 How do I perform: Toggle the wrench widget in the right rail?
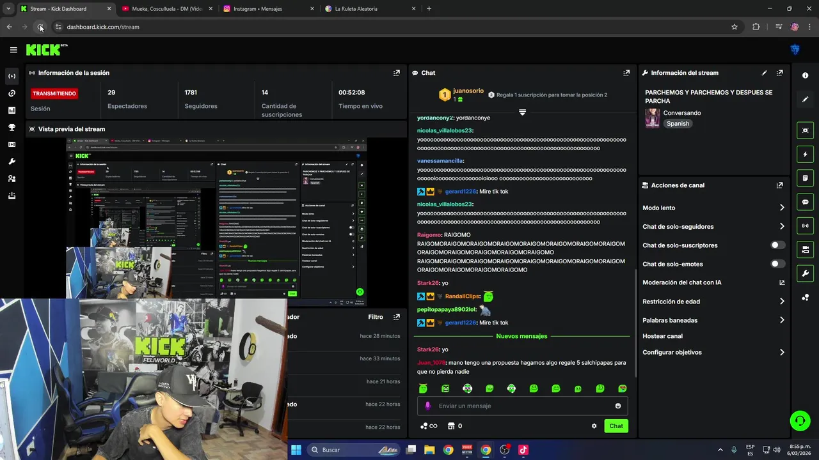tap(805, 273)
